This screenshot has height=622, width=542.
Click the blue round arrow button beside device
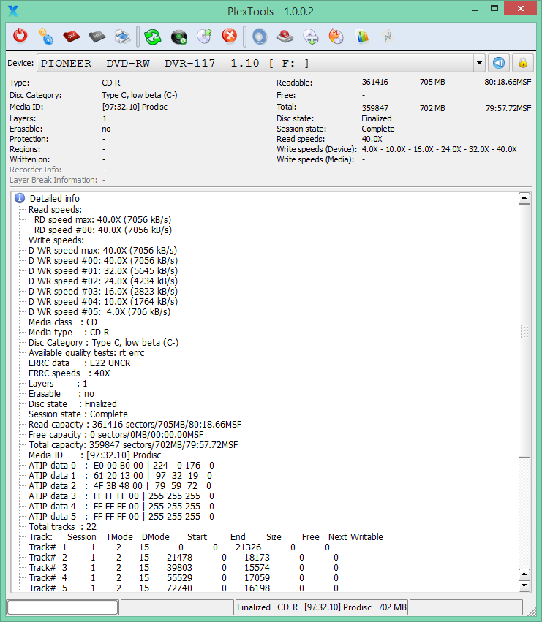499,63
